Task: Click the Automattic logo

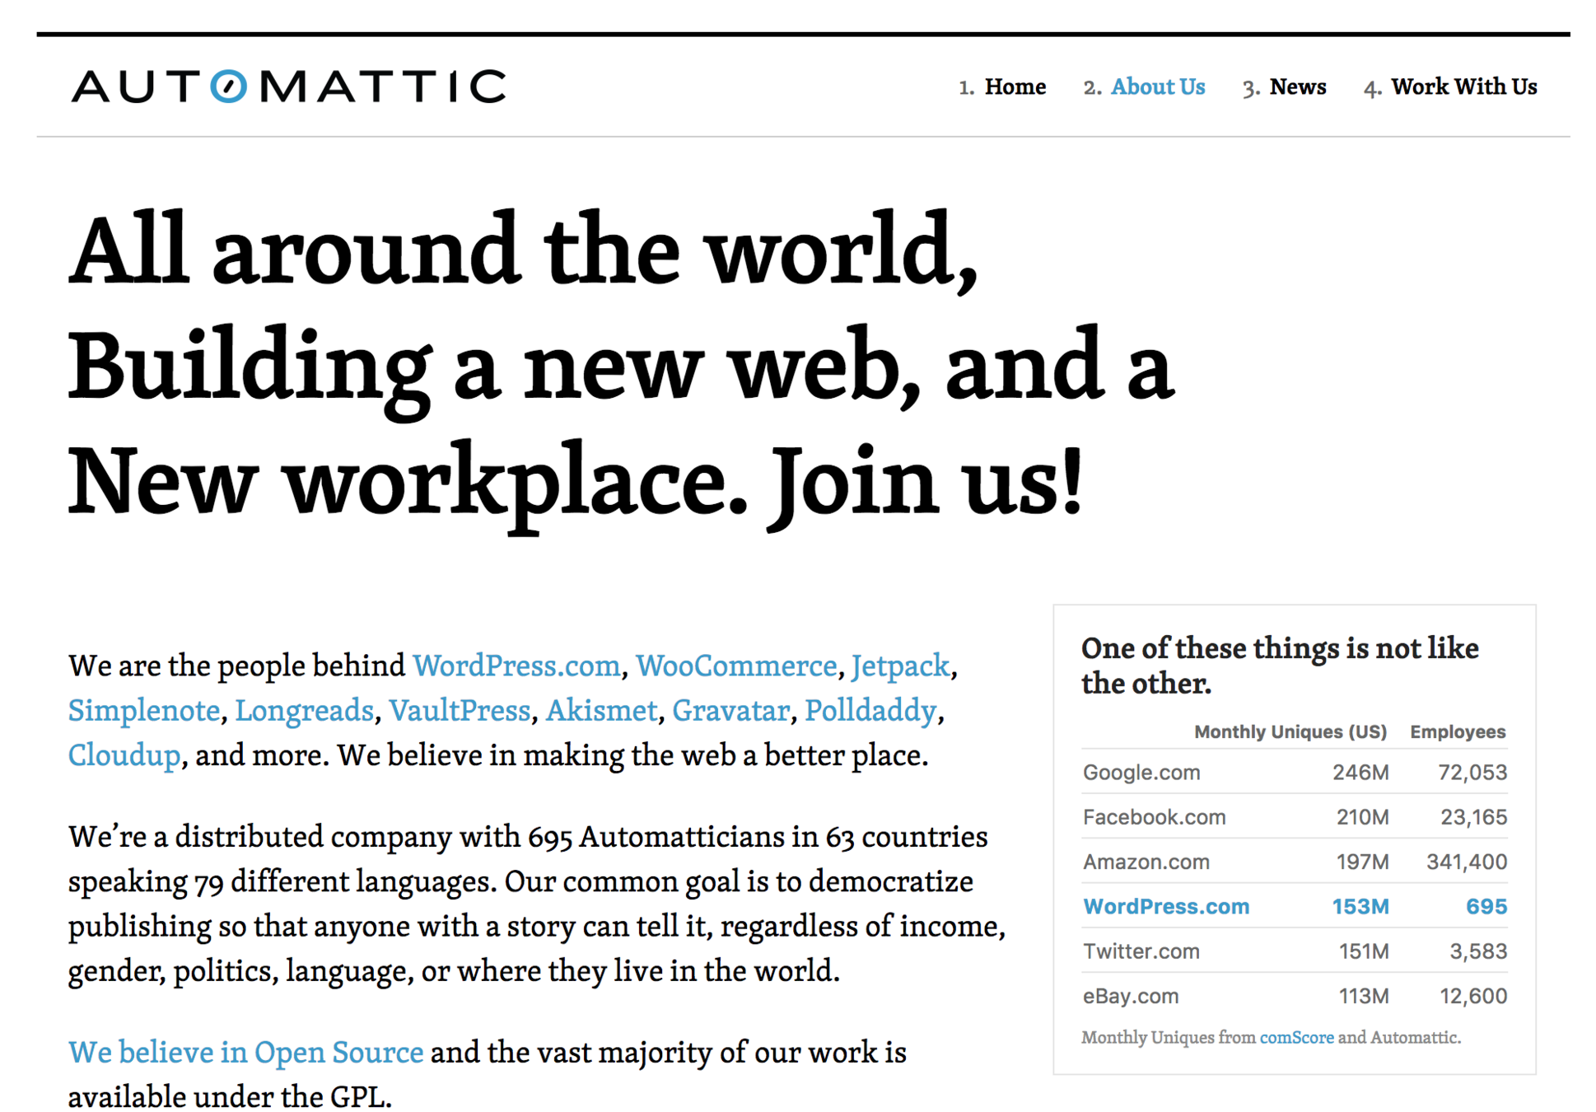Action: [288, 86]
